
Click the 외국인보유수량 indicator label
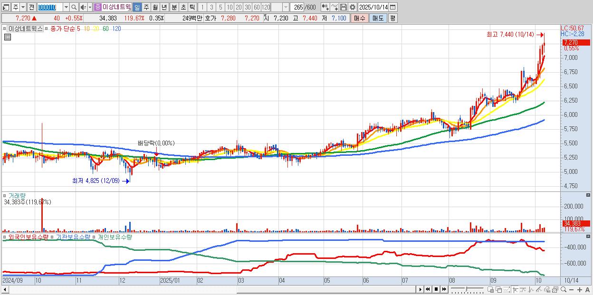[x=28, y=237]
